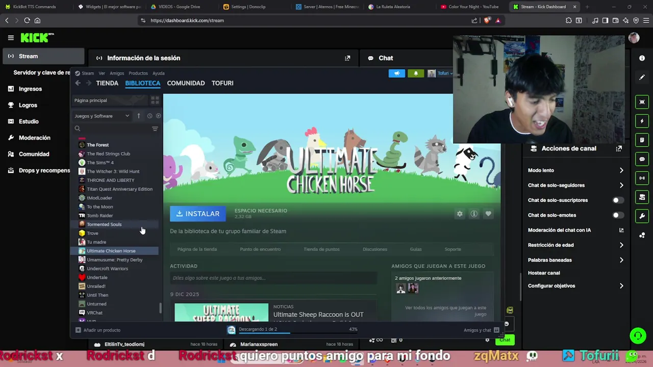Image resolution: width=653 pixels, height=367 pixels.
Task: Open green support headset button
Action: (x=637, y=335)
